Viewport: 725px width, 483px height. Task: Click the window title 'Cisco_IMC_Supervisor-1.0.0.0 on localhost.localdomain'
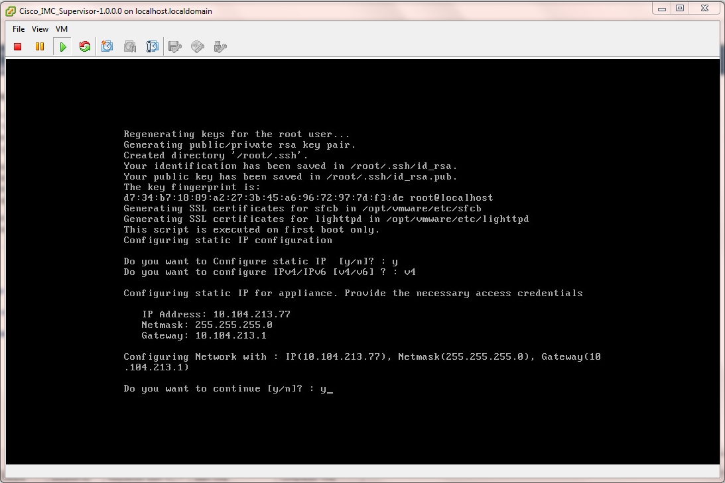115,11
